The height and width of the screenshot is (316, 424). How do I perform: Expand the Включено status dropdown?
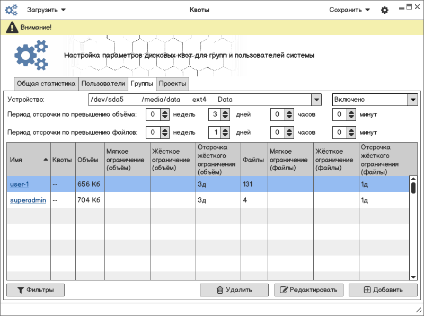coord(412,100)
